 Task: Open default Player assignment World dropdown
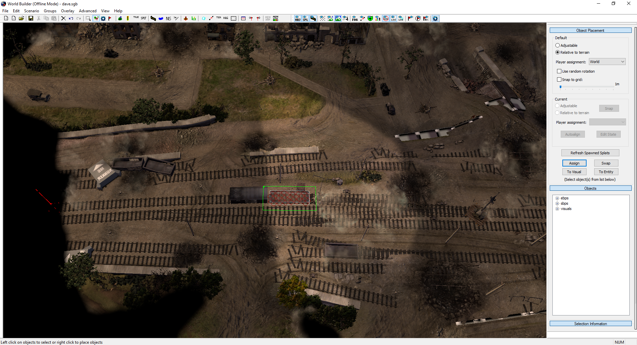tap(607, 62)
